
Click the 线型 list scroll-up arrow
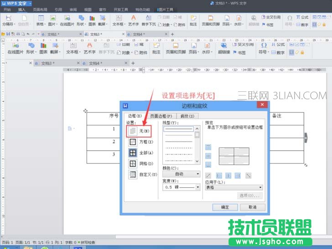point(197,129)
